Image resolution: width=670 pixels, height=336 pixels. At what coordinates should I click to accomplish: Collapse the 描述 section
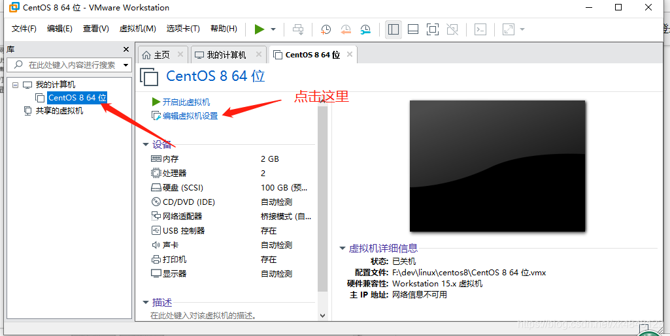pos(146,302)
